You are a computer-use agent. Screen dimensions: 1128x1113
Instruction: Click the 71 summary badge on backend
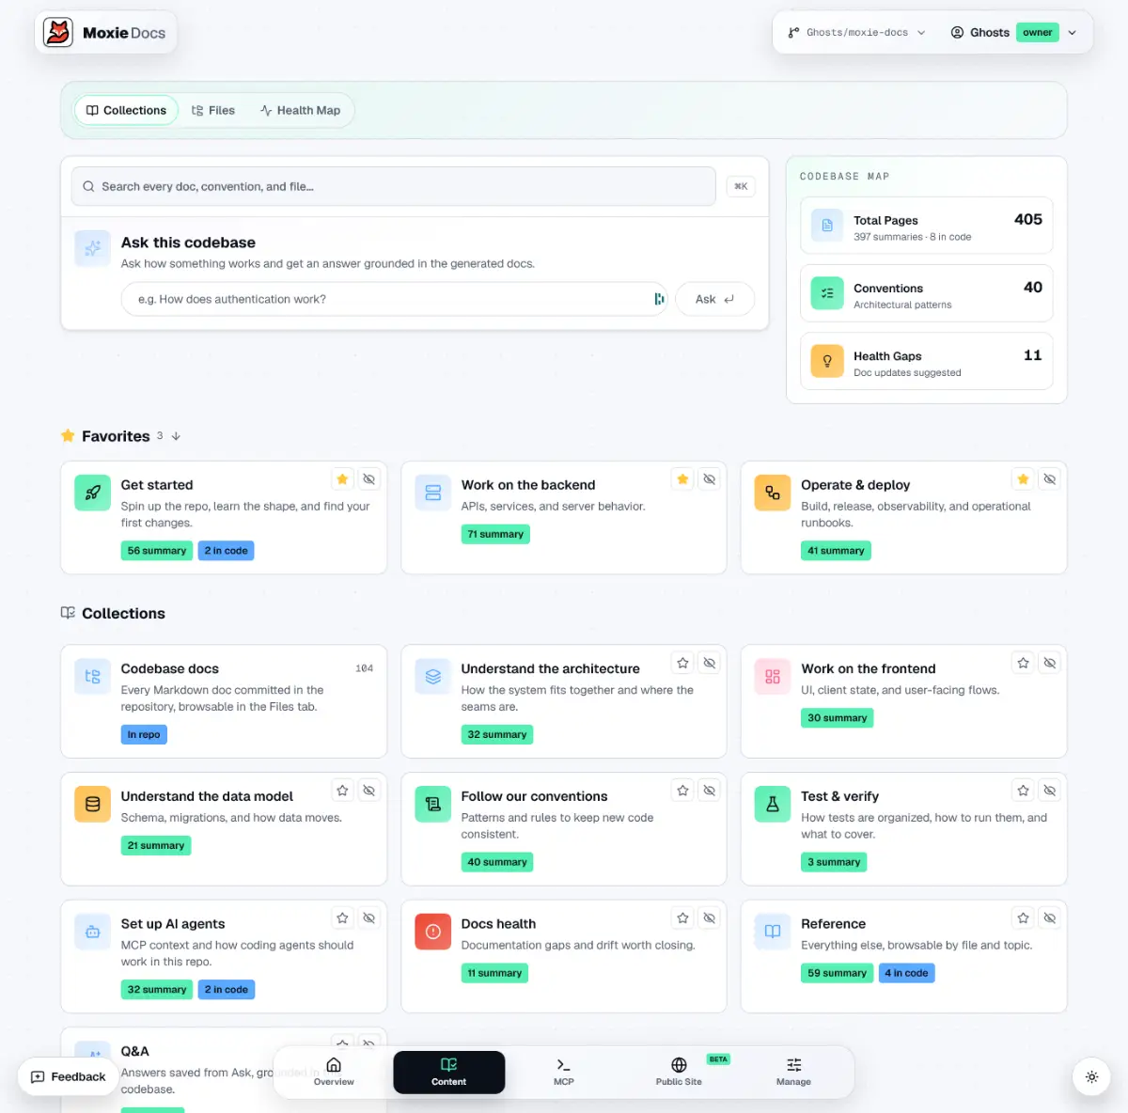pyautogui.click(x=495, y=534)
